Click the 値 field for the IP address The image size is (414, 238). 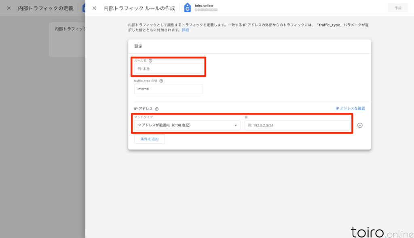click(x=297, y=125)
